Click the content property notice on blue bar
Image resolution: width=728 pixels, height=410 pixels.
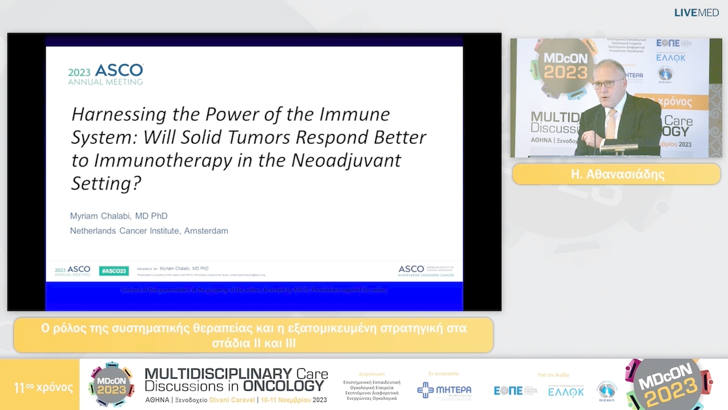253,290
